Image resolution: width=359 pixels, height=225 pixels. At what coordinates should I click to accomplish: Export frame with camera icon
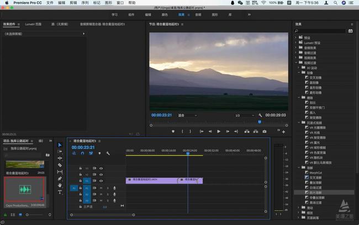(x=265, y=131)
